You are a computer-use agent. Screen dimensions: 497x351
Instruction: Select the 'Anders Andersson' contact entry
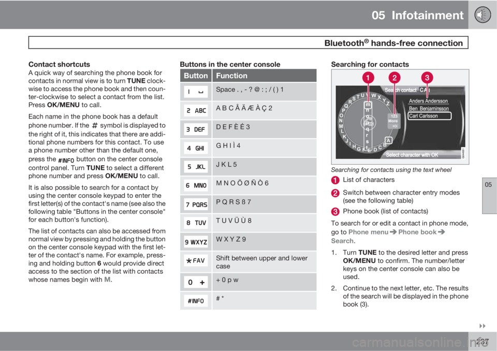pyautogui.click(x=428, y=101)
